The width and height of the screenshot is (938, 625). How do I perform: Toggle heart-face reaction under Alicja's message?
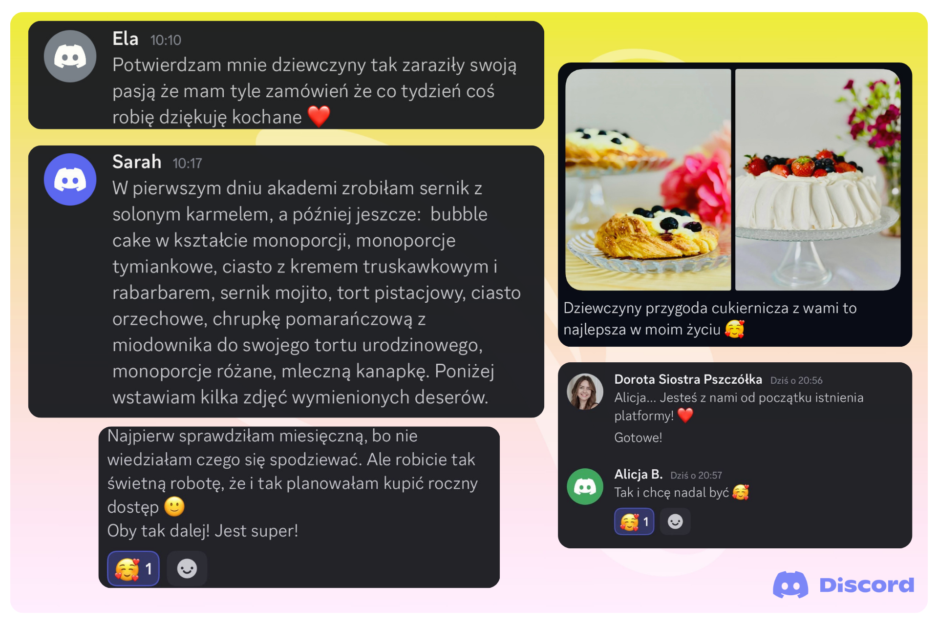click(634, 521)
